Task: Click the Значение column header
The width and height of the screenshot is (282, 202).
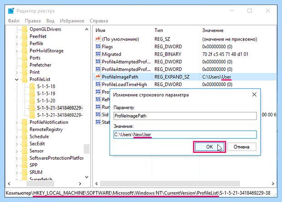Action: click(213, 30)
